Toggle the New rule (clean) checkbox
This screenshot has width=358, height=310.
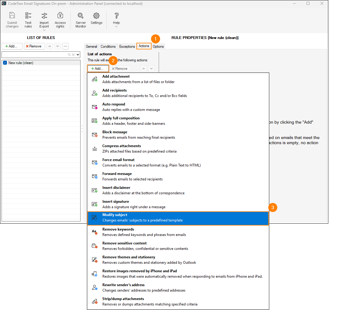click(x=5, y=63)
